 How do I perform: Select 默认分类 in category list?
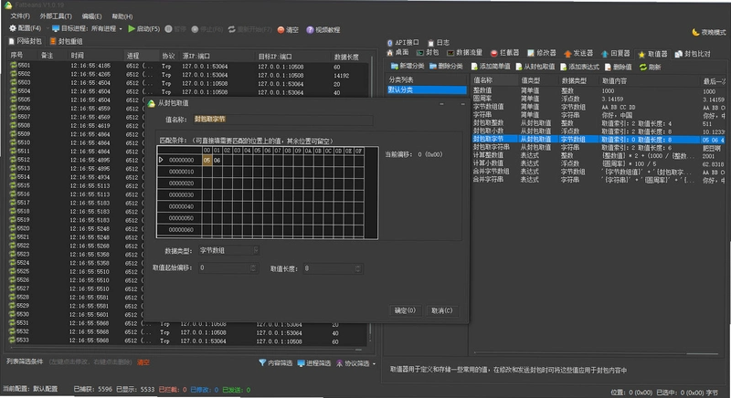(x=426, y=89)
